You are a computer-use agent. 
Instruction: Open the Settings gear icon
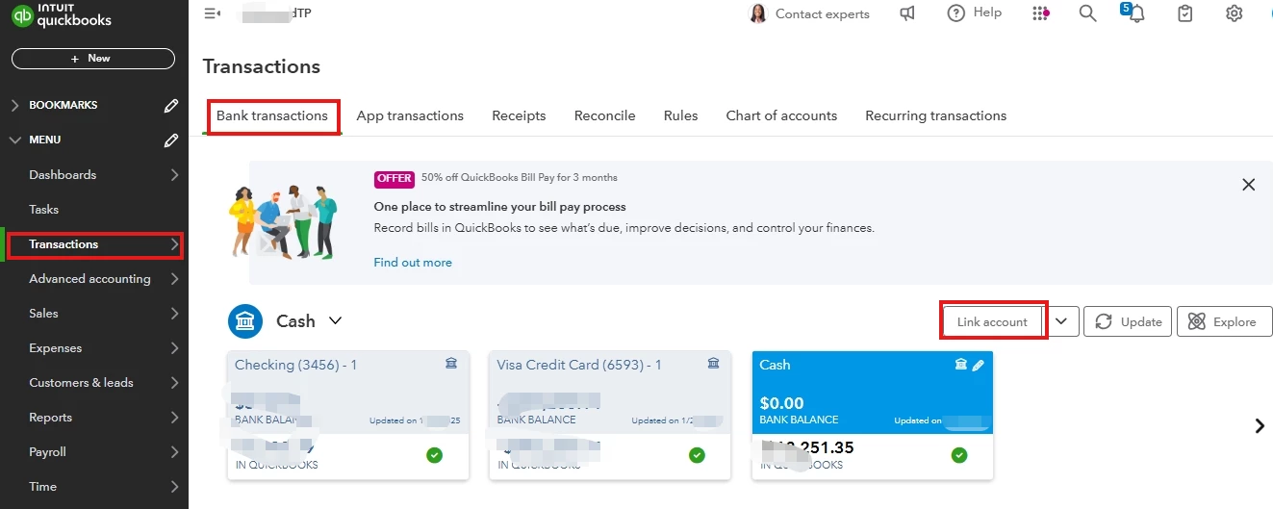[1235, 13]
